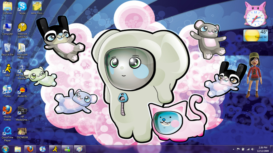
Task: Select the HP Support Assistant shortcut
Action: (22, 72)
